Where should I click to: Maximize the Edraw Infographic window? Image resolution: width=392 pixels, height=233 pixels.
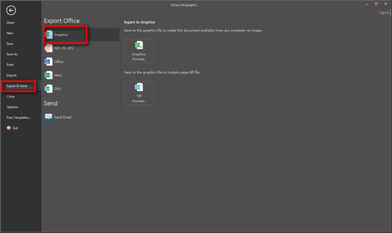376,4
